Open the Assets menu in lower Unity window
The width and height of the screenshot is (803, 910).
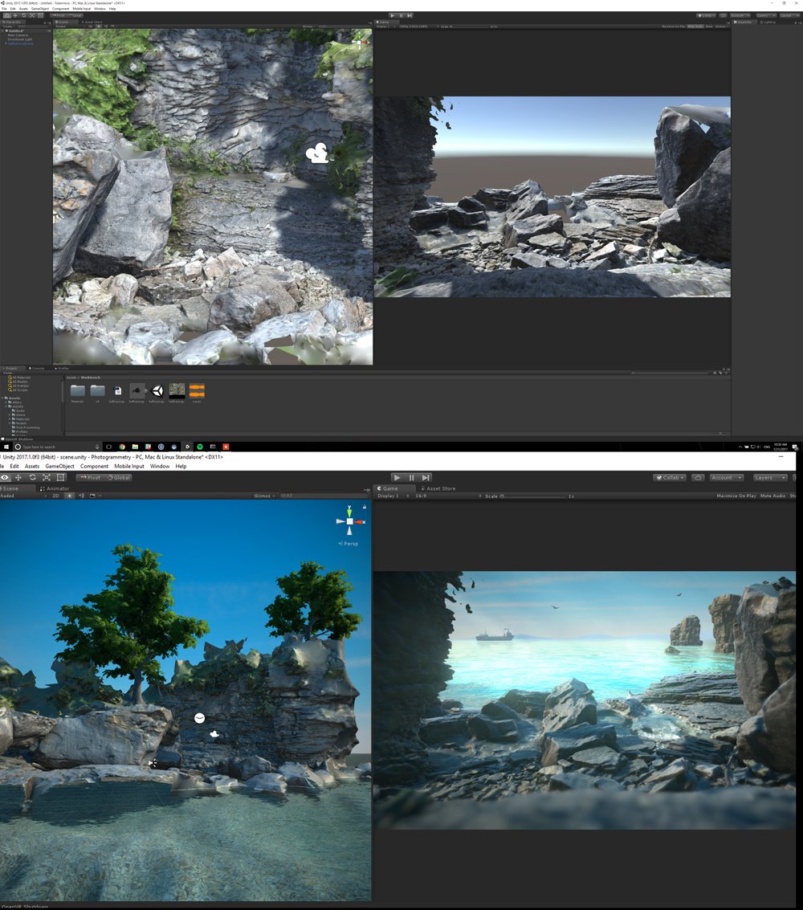32,466
